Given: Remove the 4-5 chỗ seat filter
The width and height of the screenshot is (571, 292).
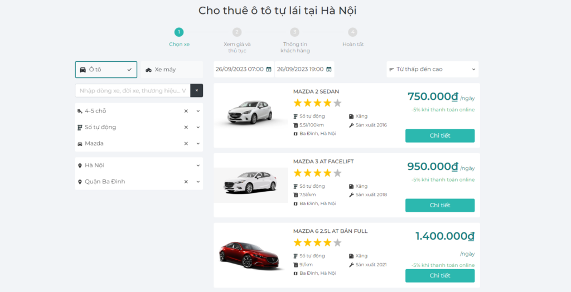Looking at the screenshot, I should [186, 111].
